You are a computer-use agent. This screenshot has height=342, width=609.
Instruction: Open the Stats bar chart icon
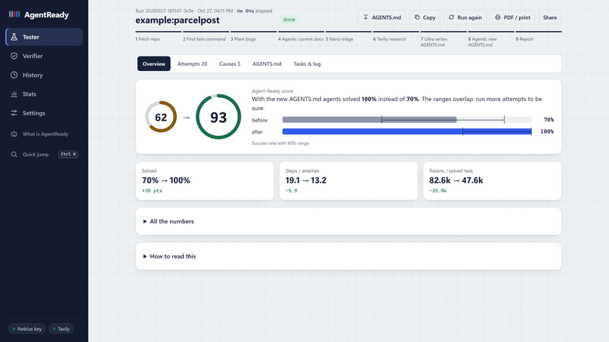coord(14,94)
